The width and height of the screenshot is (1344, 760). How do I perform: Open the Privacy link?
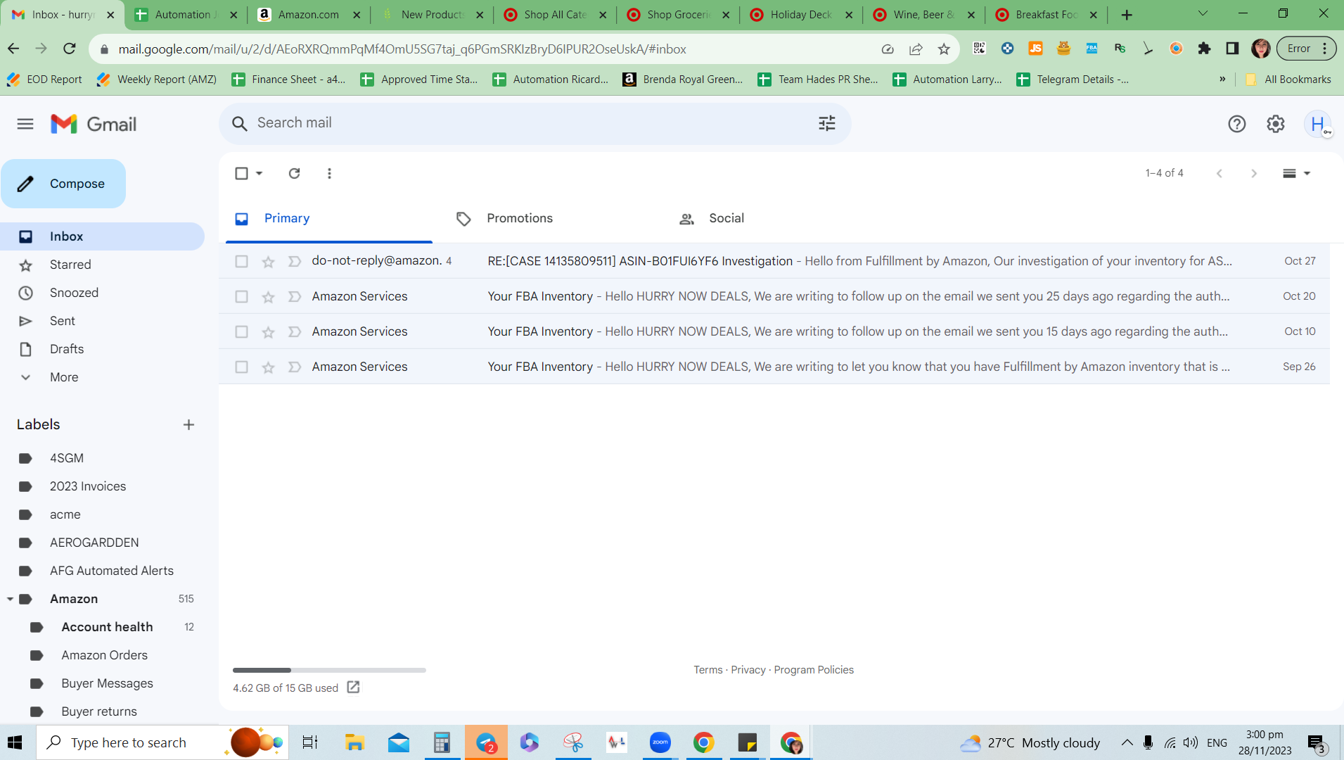click(748, 670)
